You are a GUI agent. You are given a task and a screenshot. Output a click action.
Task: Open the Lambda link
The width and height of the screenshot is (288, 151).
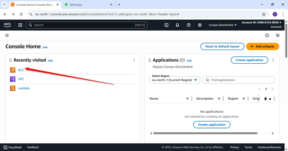(x=24, y=88)
